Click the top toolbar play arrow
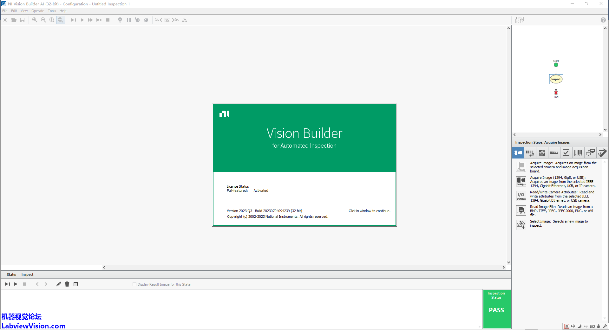 pos(82,20)
